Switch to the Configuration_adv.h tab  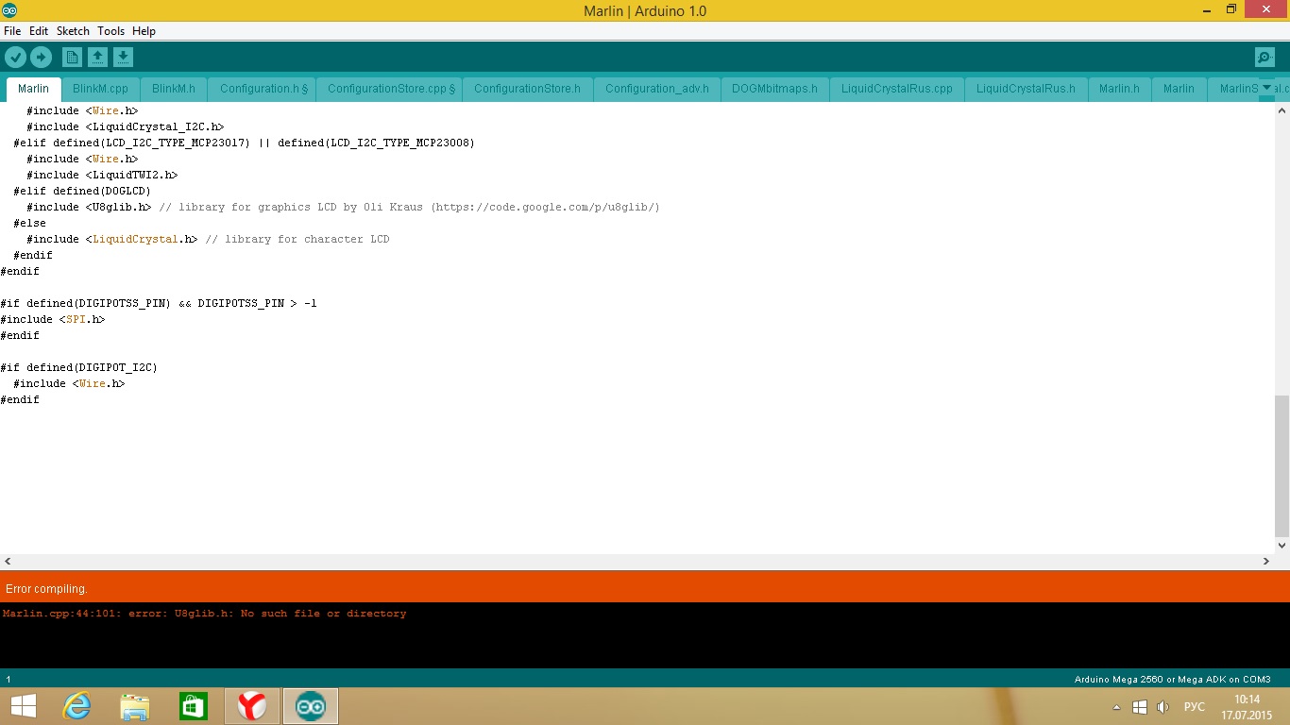tap(657, 89)
